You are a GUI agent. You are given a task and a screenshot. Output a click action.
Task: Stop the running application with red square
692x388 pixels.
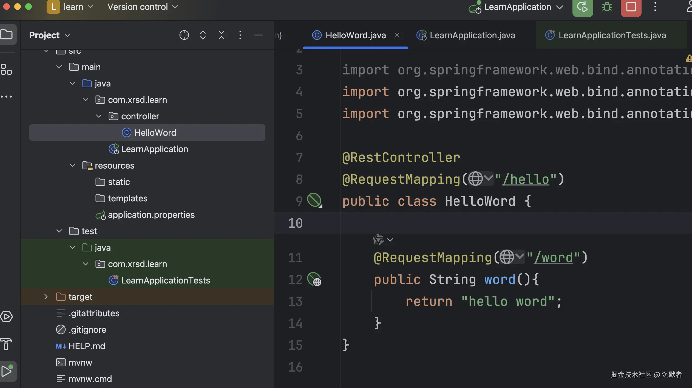coord(631,7)
